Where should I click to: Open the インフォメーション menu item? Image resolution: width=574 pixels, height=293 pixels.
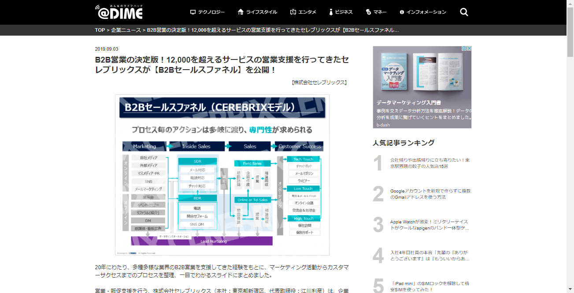pos(422,12)
